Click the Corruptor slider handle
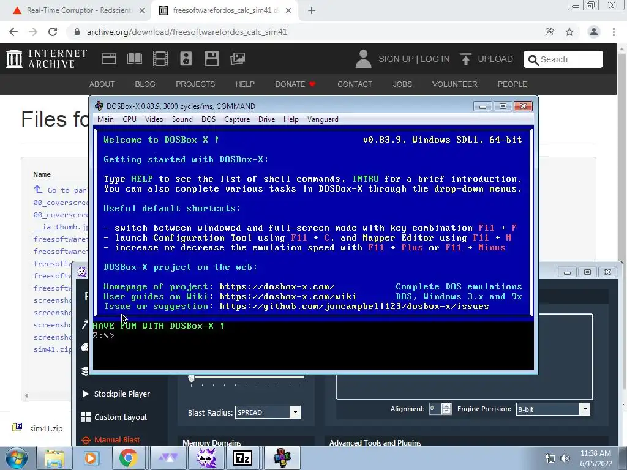The height and width of the screenshot is (470, 627). [x=192, y=378]
